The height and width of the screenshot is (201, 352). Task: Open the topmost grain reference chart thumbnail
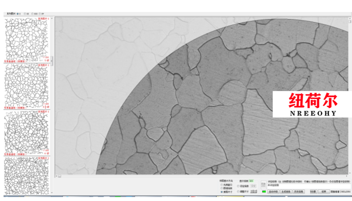(27, 39)
